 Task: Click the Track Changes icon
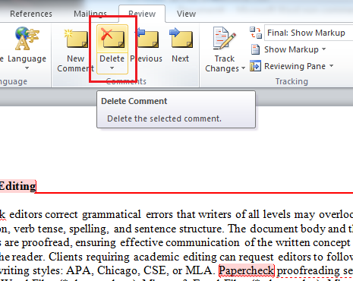[x=225, y=38]
